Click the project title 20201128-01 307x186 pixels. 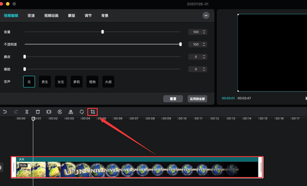(x=198, y=4)
